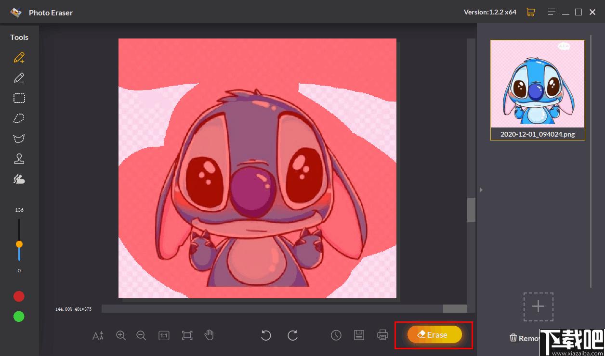Viewport: 605px width, 356px height.
Task: Select the rectangle selection tool
Action: pyautogui.click(x=19, y=98)
